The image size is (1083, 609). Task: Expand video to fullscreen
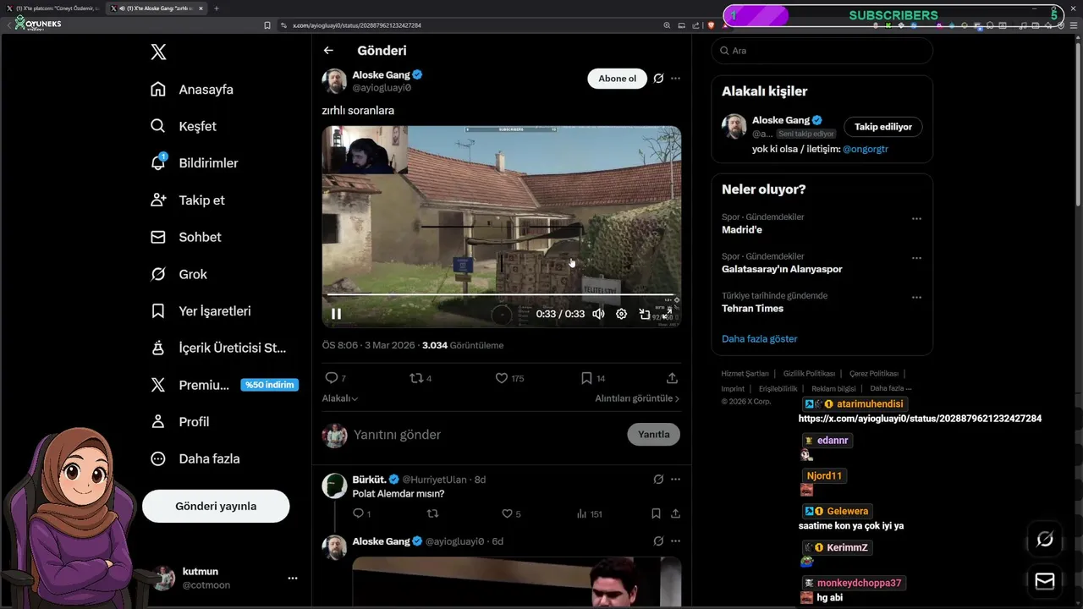668,314
